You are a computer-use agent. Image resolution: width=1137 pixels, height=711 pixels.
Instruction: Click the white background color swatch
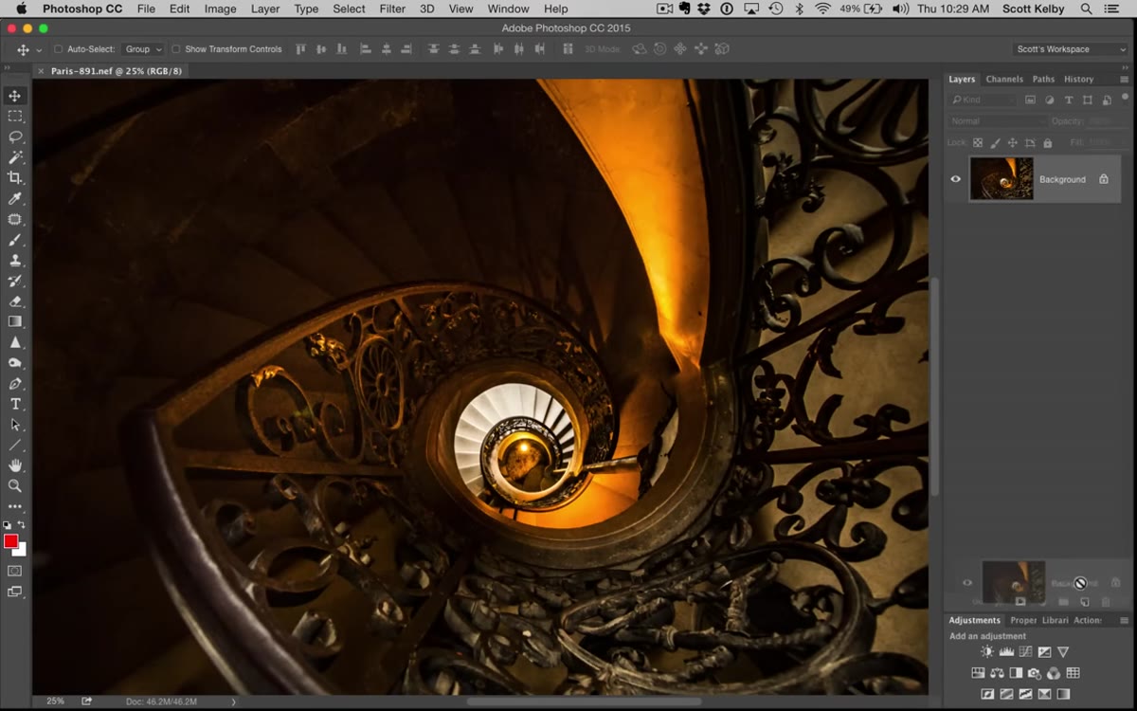(x=20, y=550)
